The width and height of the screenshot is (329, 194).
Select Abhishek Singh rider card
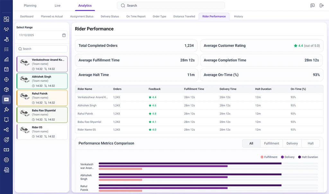pyautogui.click(x=42, y=81)
